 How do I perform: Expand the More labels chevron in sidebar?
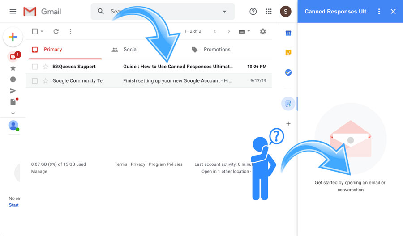pos(13,114)
